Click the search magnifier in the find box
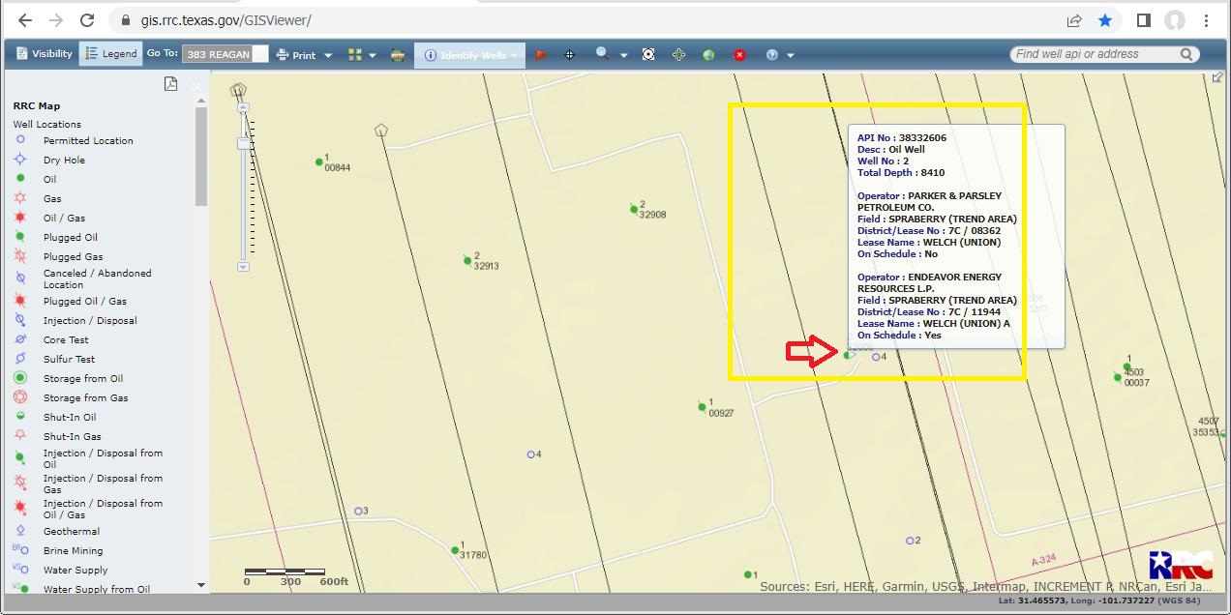The image size is (1231, 615). (x=1186, y=54)
